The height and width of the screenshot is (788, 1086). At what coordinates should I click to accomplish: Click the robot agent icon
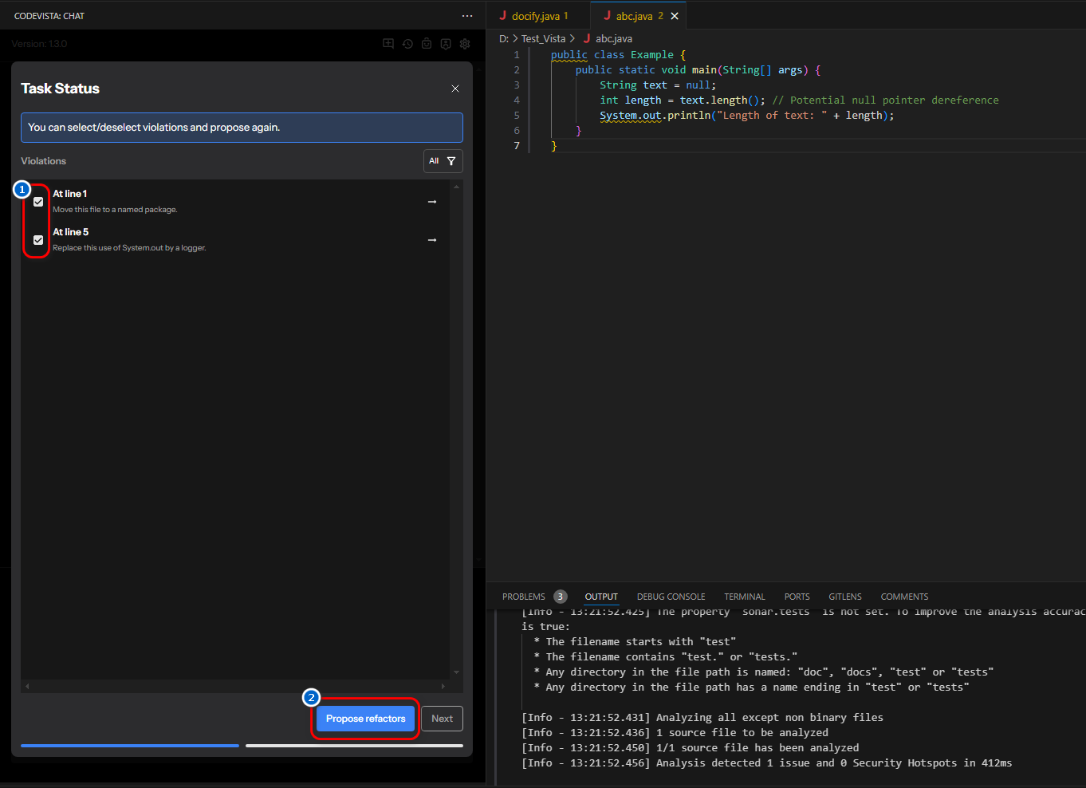(x=427, y=44)
